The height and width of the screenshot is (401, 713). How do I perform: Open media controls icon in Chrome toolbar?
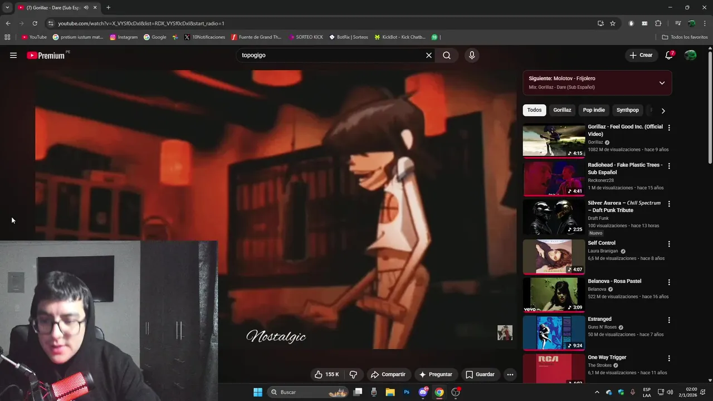(x=678, y=23)
